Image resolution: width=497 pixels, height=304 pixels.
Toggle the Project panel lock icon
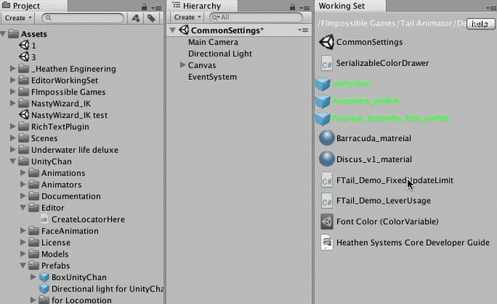tap(144, 7)
